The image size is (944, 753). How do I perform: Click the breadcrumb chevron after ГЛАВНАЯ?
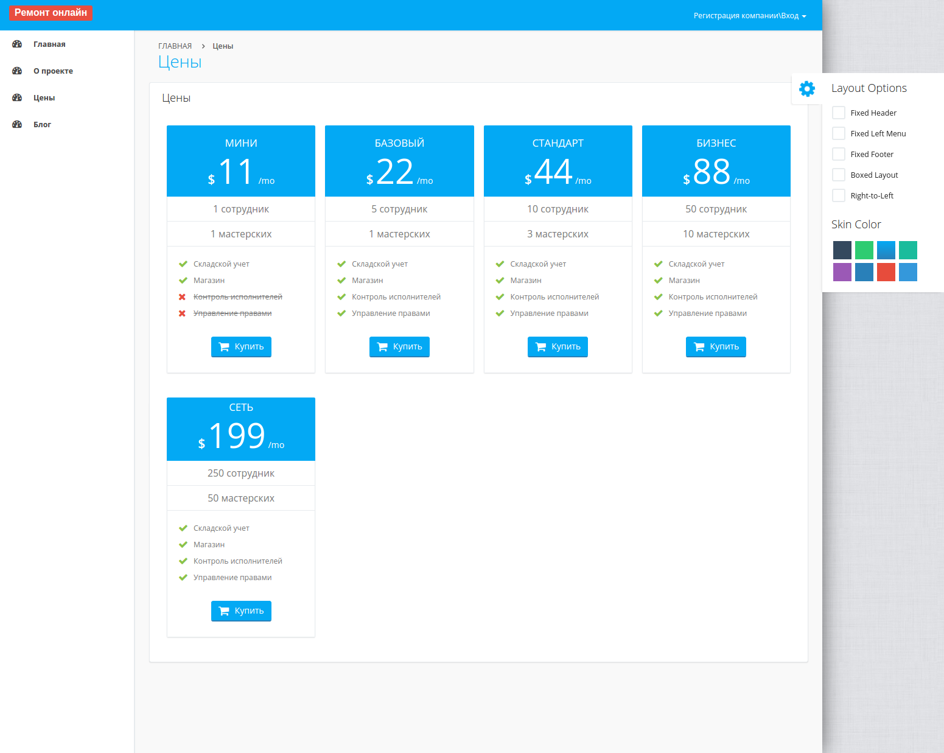203,46
